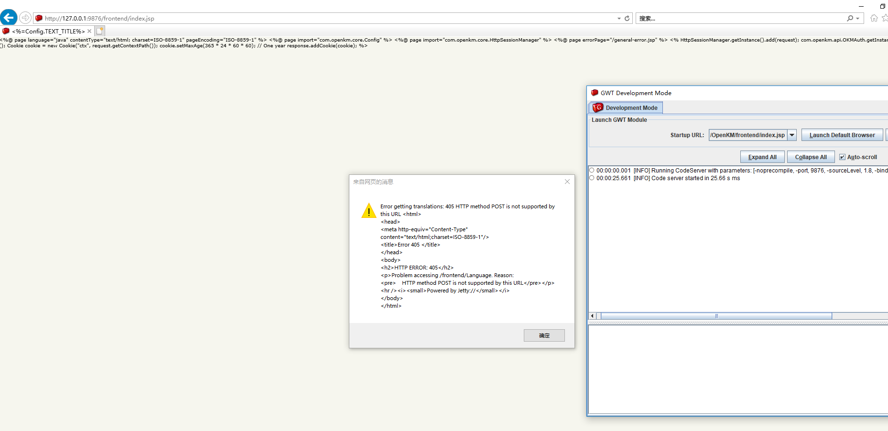Screen dimensions: 888x431
Task: Switch to the Development Mode tab
Action: tap(626, 108)
